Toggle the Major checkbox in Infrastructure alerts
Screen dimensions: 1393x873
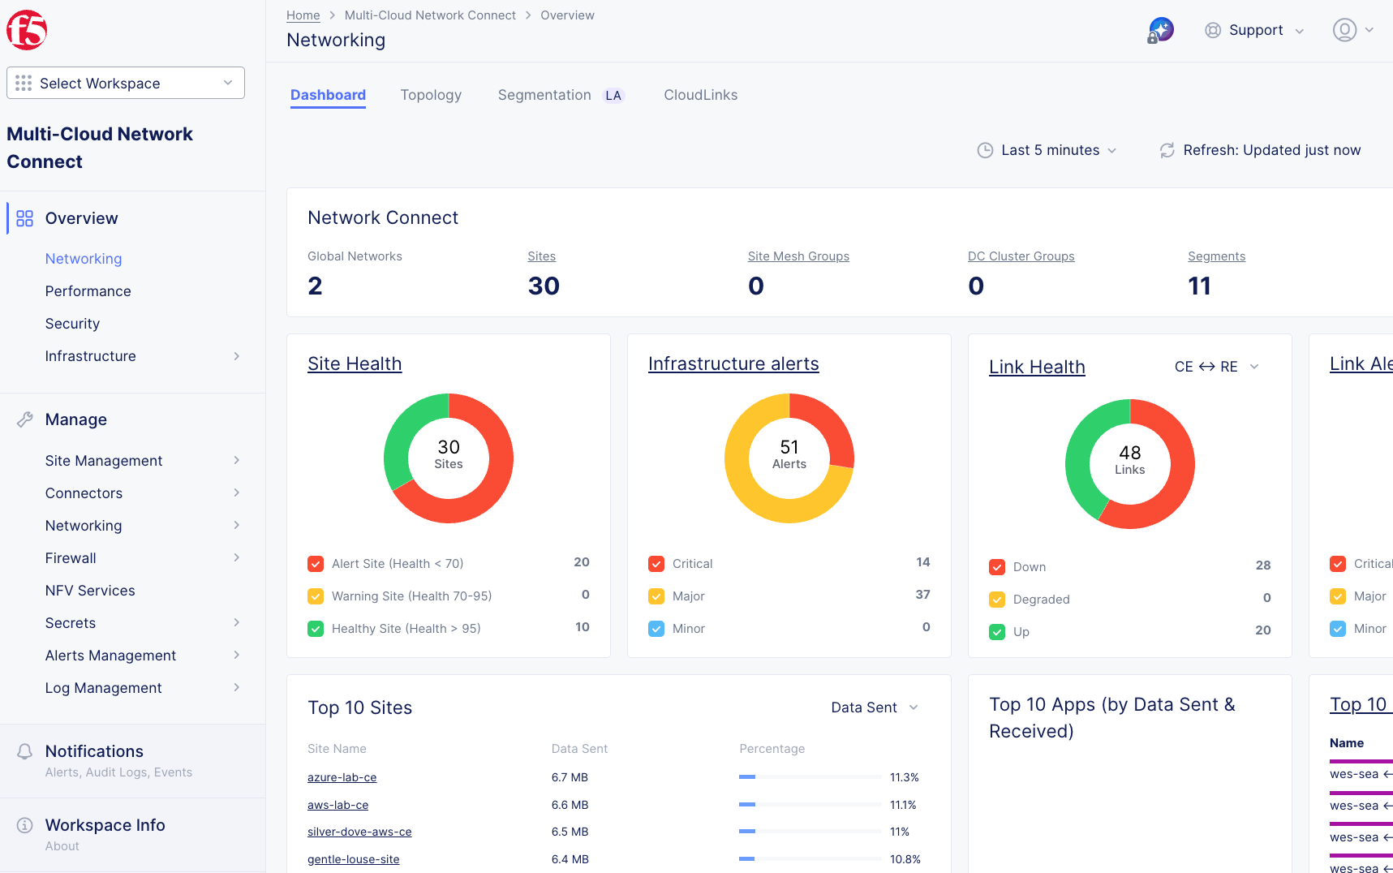(656, 596)
